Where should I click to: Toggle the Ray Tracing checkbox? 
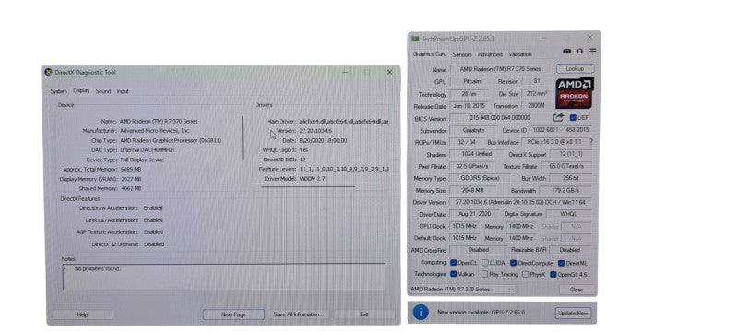pos(485,274)
